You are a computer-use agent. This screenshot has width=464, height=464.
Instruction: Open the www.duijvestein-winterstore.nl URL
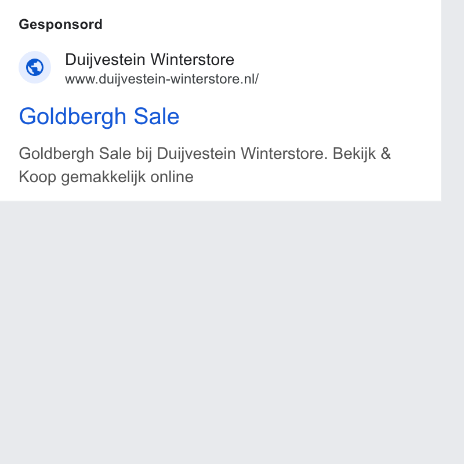[162, 79]
